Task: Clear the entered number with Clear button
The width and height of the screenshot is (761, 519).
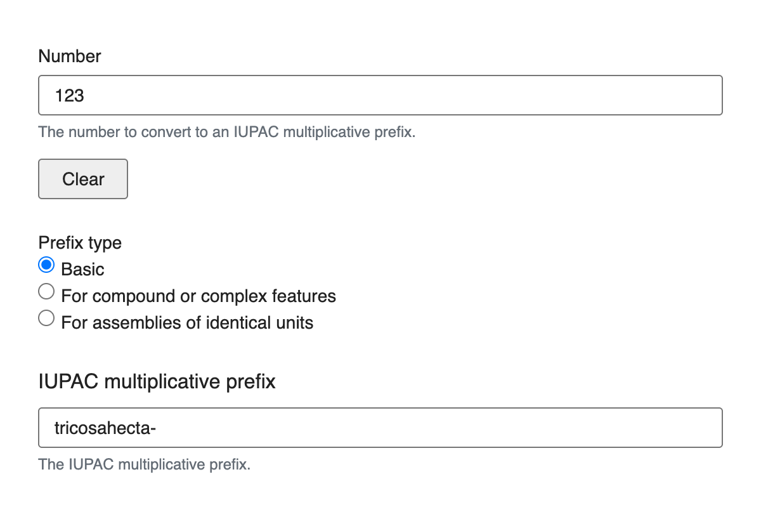Action: click(x=83, y=179)
